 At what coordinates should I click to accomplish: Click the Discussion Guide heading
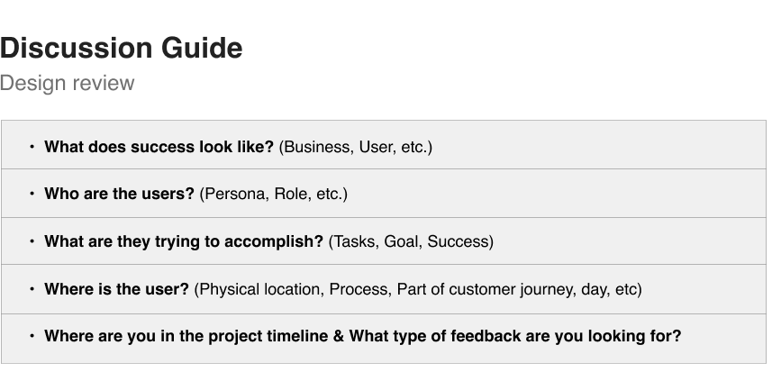click(121, 49)
